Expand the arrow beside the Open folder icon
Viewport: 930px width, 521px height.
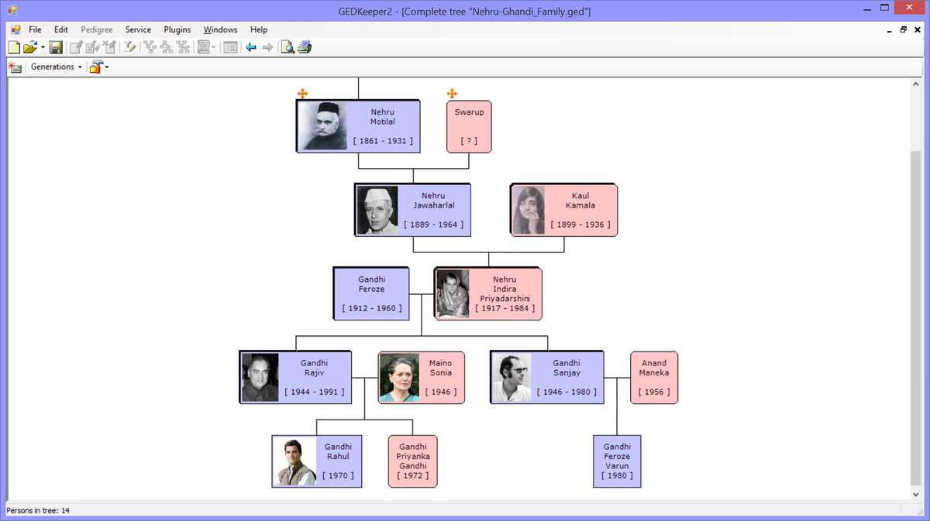pos(43,48)
